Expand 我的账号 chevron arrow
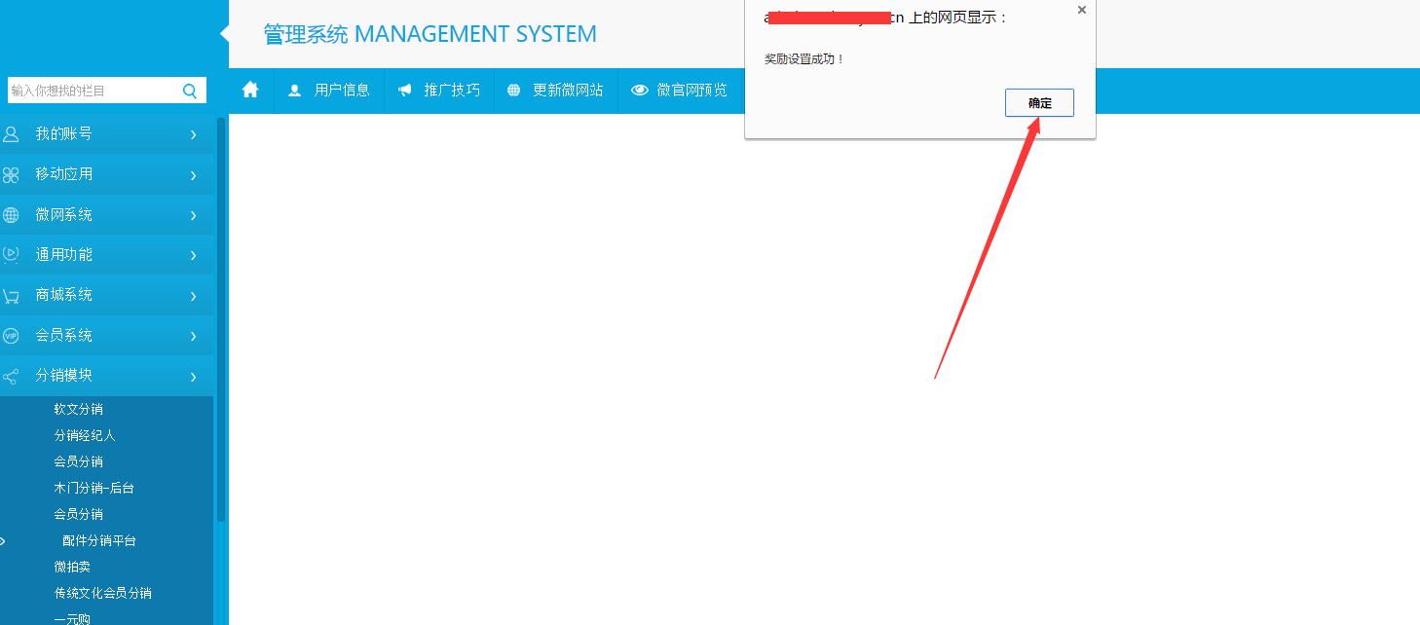Image resolution: width=1420 pixels, height=625 pixels. 194,135
